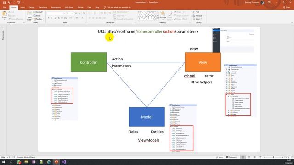Open the Replace dropdown arrow

(x=204, y=16)
